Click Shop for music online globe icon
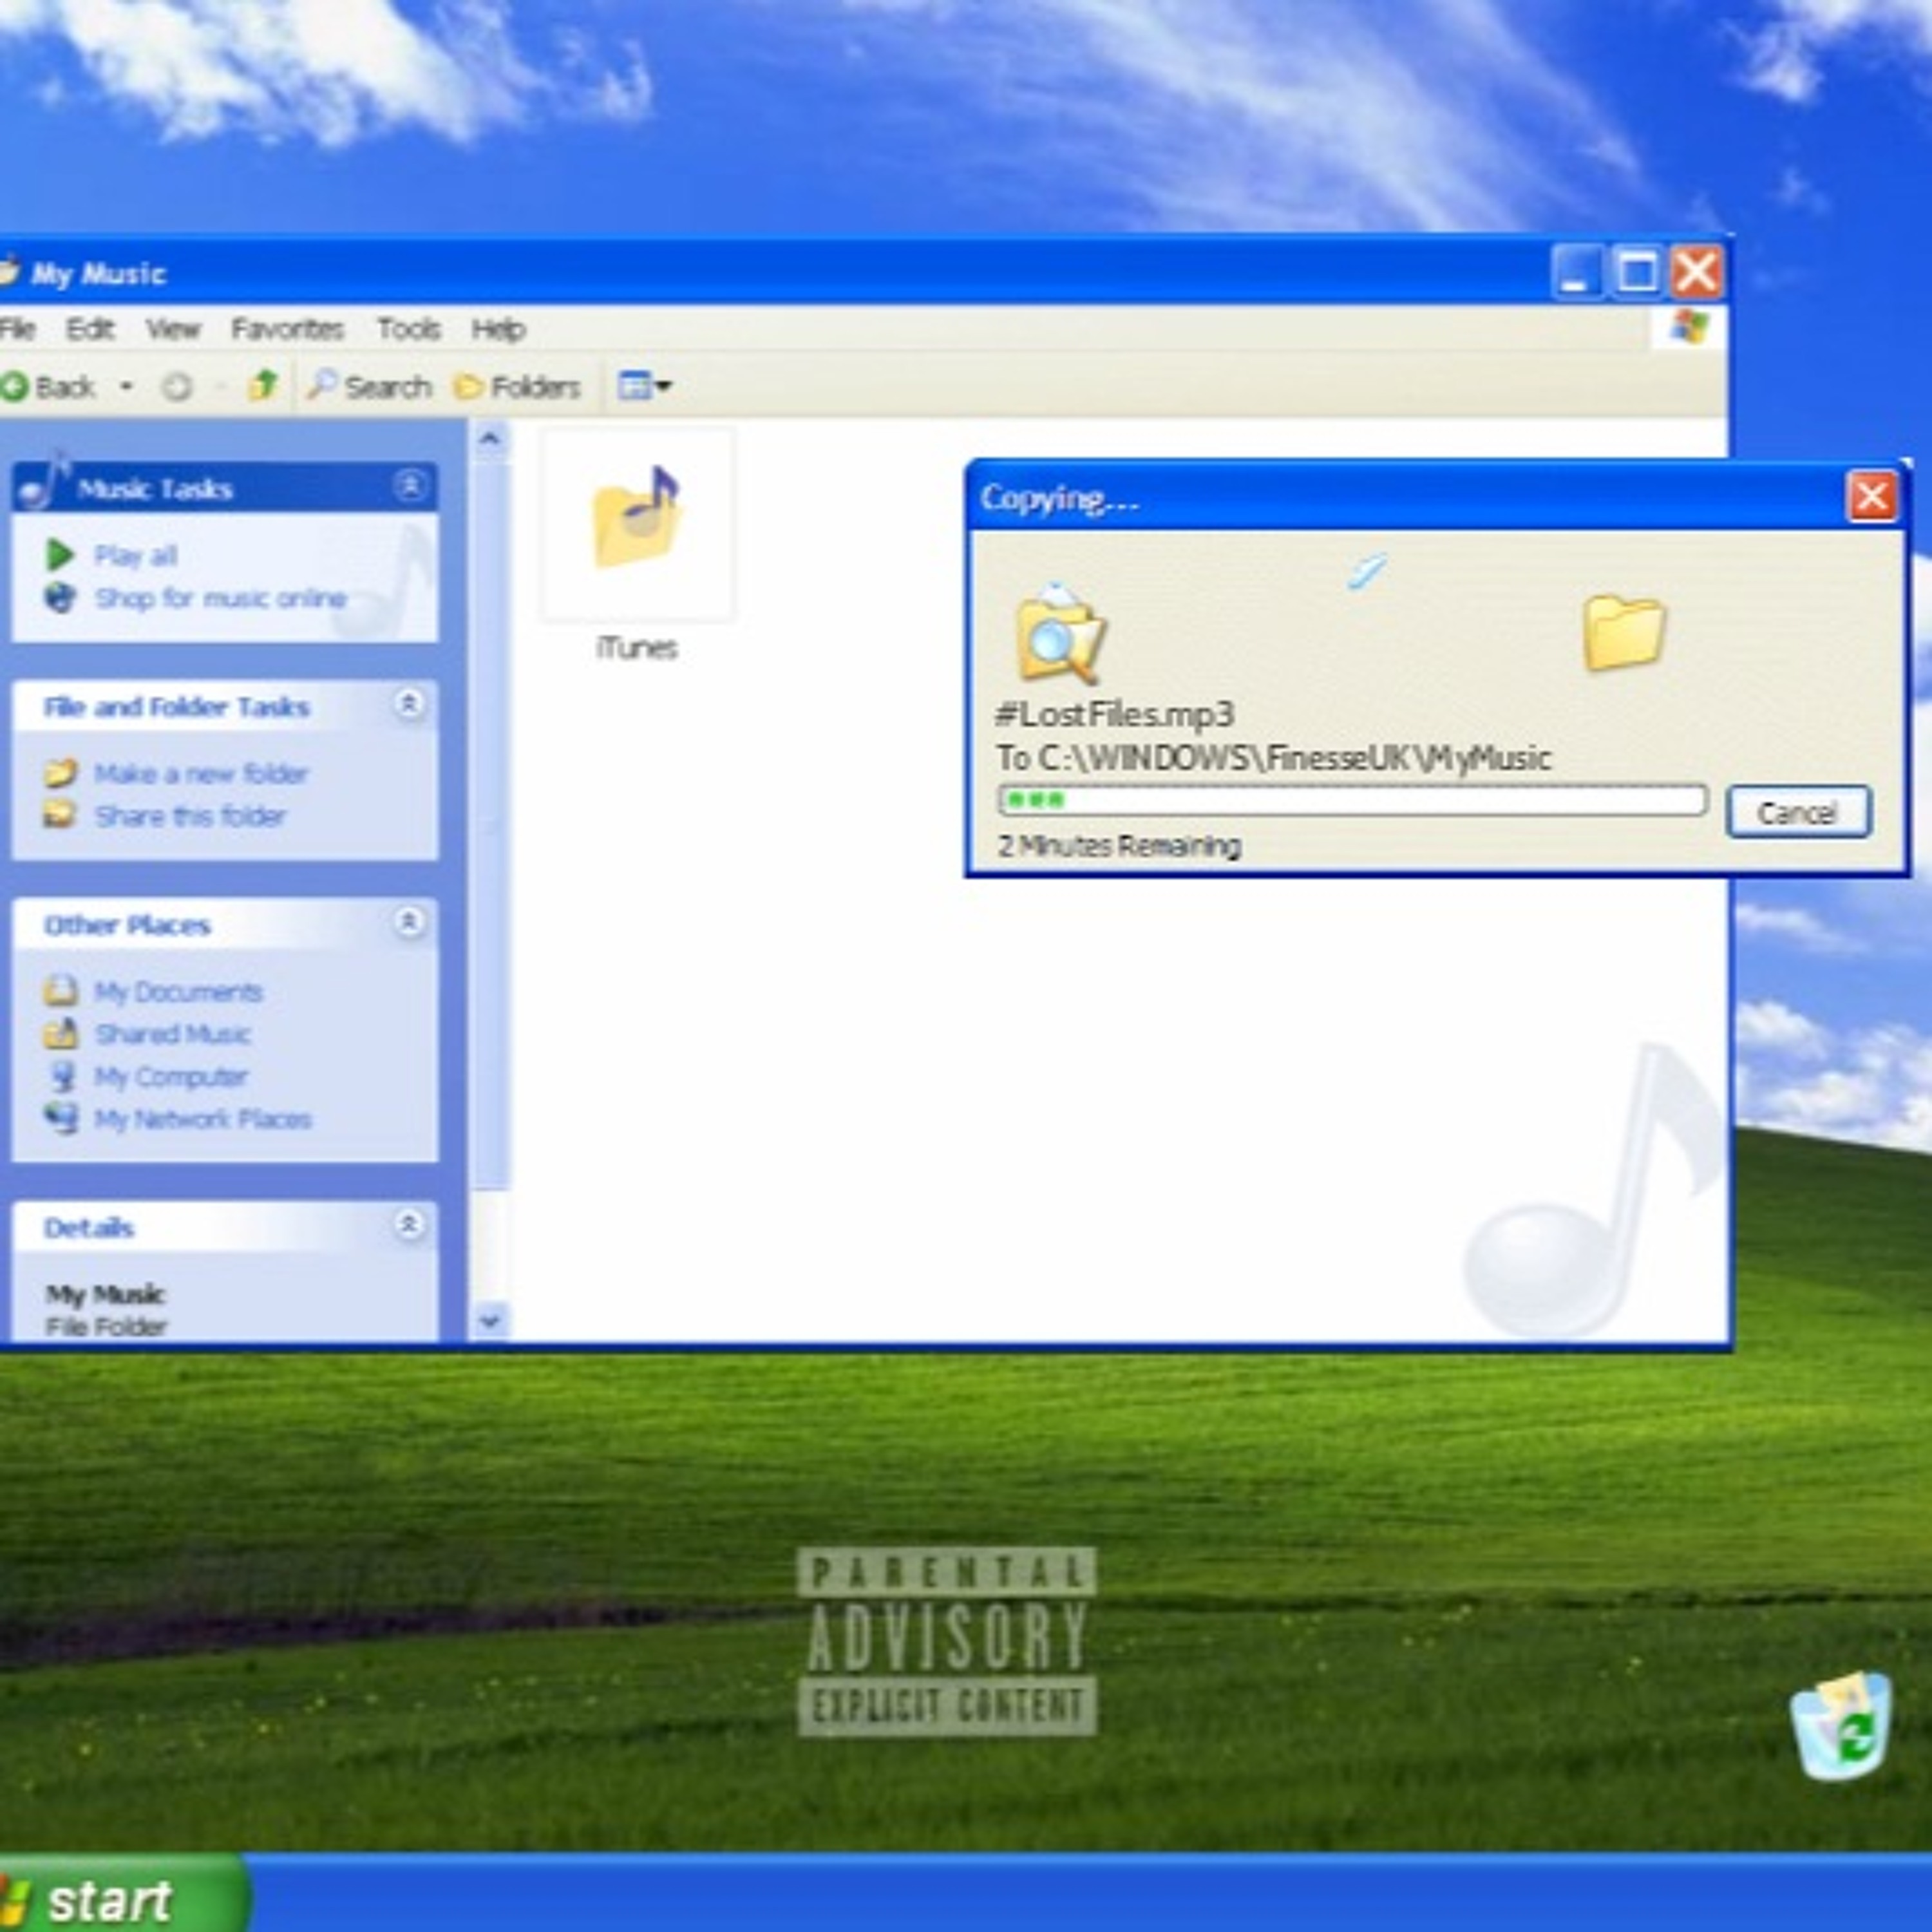 click(x=60, y=598)
